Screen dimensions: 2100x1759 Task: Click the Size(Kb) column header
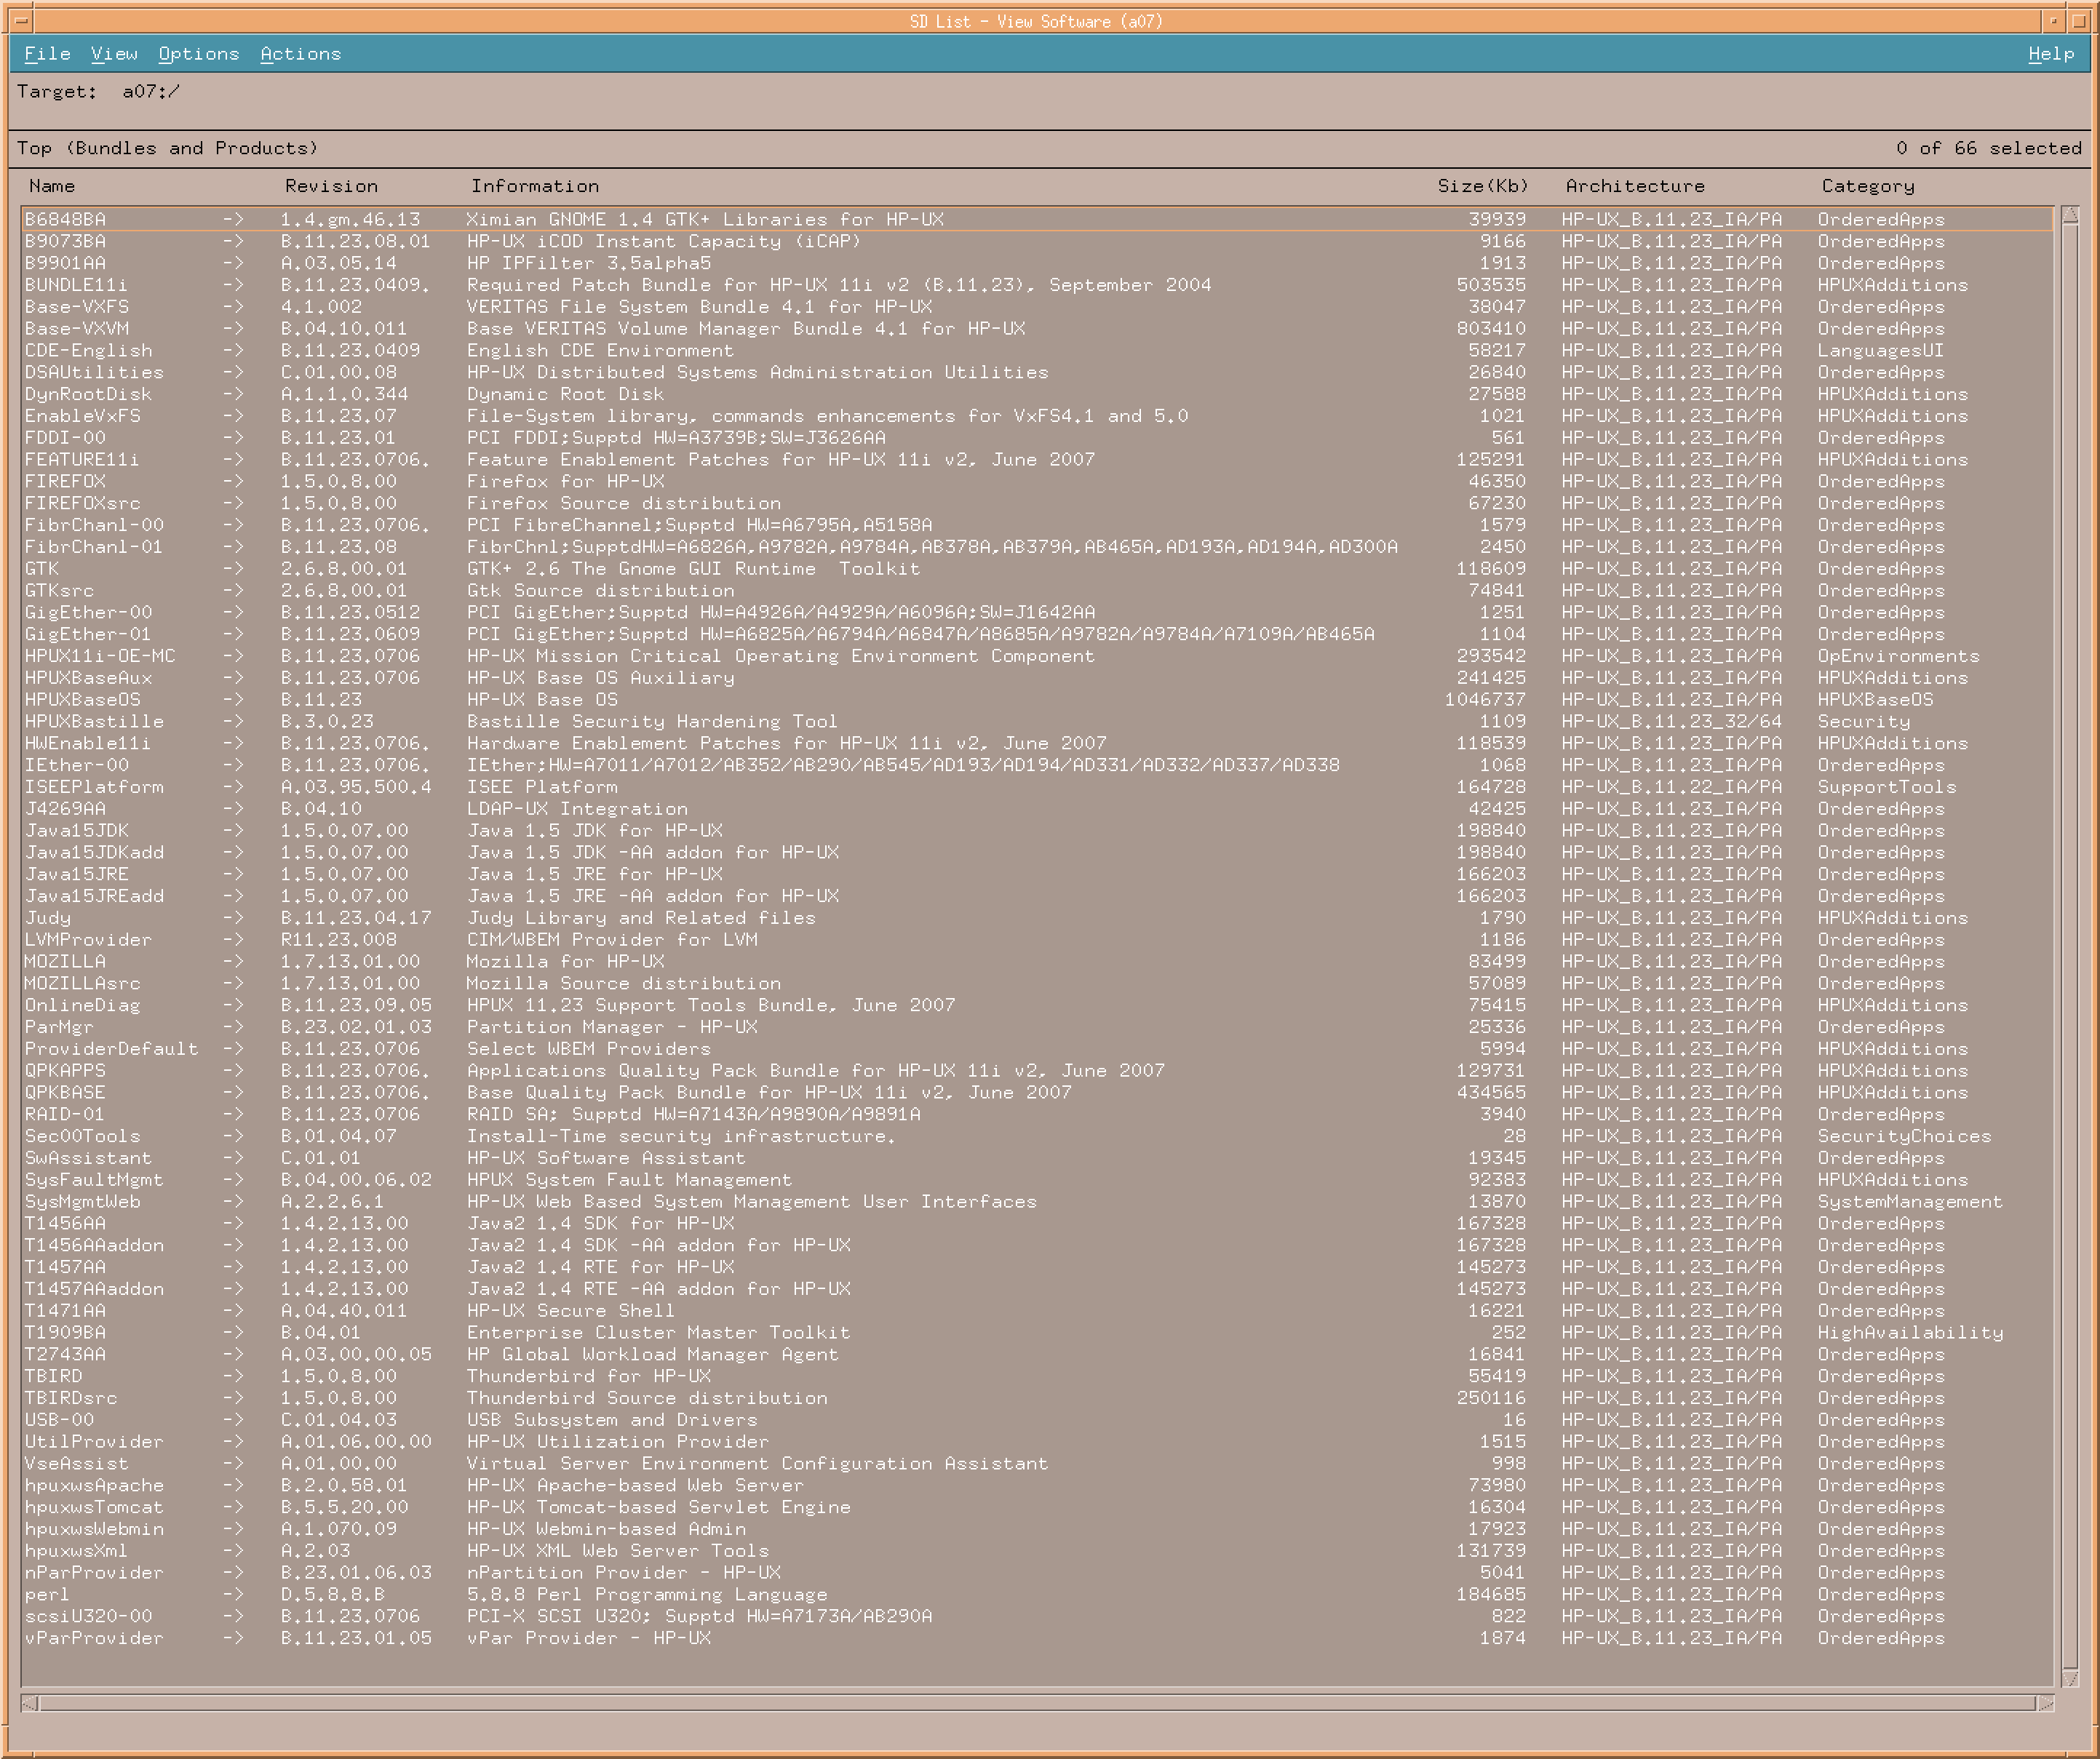(x=1482, y=186)
